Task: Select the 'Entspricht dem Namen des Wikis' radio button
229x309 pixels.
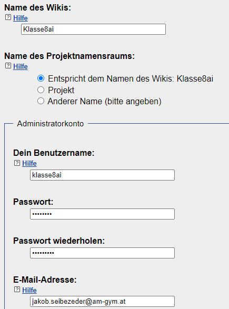Action: point(41,78)
